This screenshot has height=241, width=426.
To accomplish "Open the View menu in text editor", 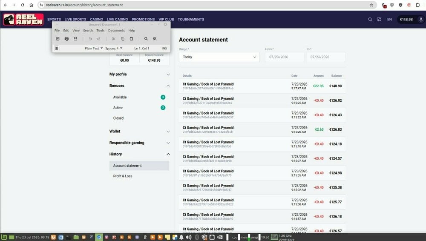I will [76, 30].
